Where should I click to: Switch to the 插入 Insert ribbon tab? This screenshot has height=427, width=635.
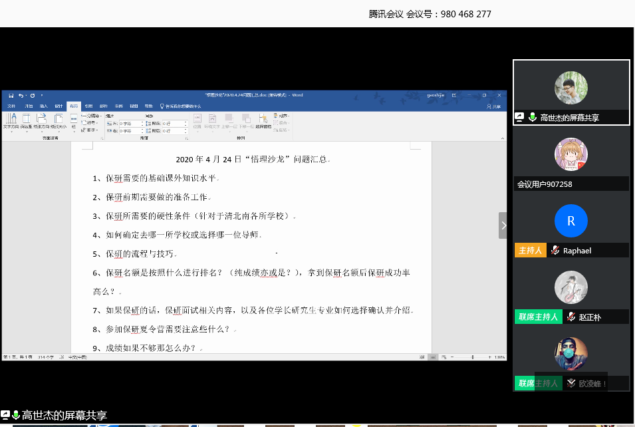[x=44, y=106]
